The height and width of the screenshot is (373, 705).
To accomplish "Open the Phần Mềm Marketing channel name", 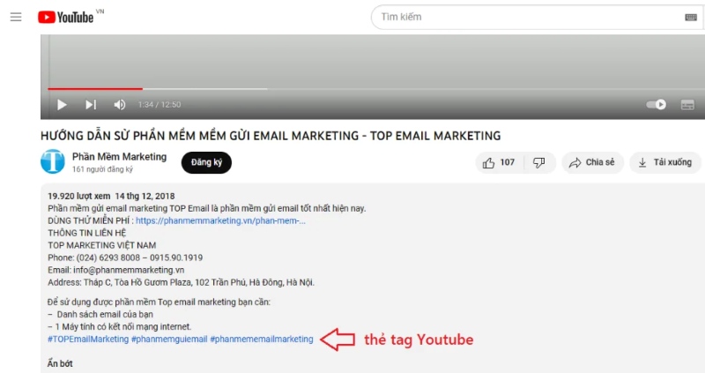I will [x=119, y=157].
